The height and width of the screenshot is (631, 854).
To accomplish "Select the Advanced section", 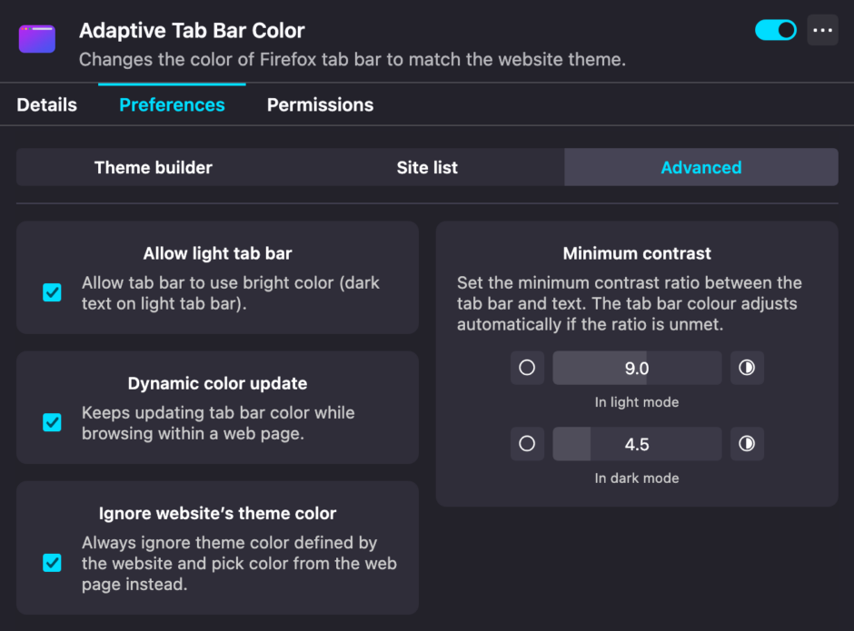I will (x=700, y=167).
